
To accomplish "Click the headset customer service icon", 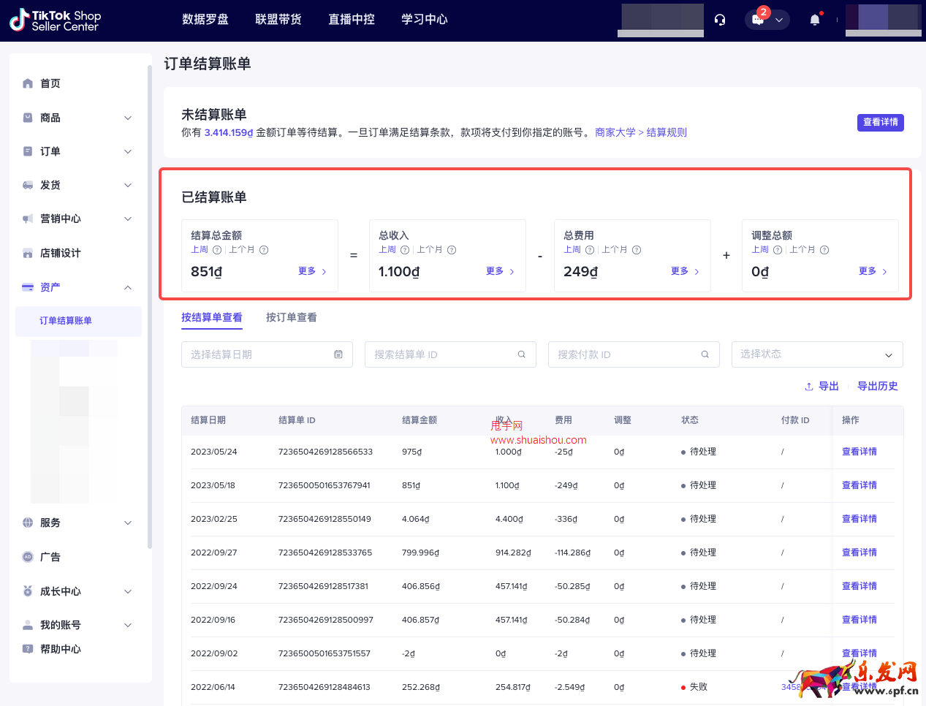I will pos(720,20).
